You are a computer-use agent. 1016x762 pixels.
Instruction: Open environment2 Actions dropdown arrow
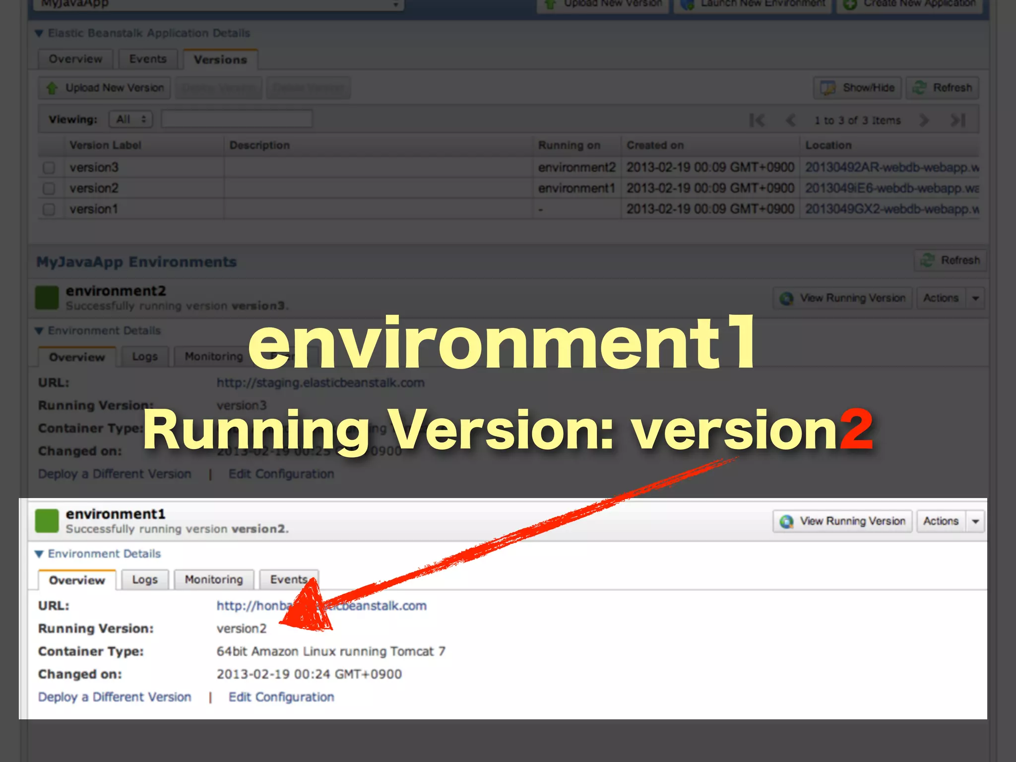(x=975, y=298)
